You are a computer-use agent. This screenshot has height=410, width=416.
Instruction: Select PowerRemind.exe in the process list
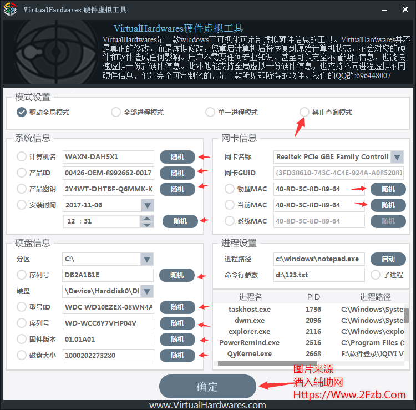click(x=309, y=343)
